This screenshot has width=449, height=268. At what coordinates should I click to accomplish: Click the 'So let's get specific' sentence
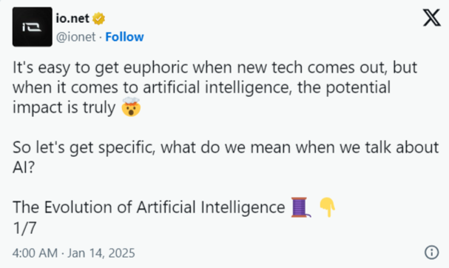click(226, 148)
